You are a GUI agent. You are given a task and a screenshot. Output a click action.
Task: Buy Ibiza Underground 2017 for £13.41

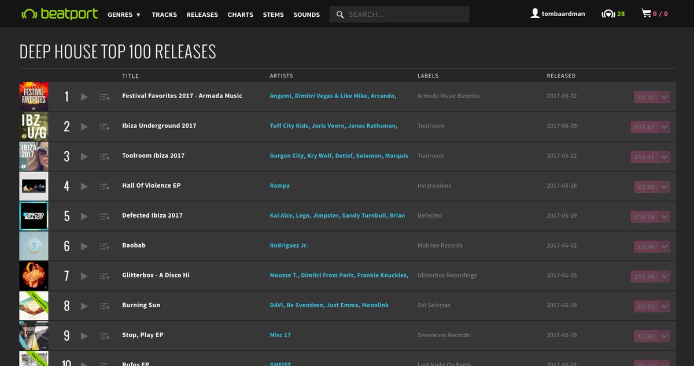click(644, 127)
